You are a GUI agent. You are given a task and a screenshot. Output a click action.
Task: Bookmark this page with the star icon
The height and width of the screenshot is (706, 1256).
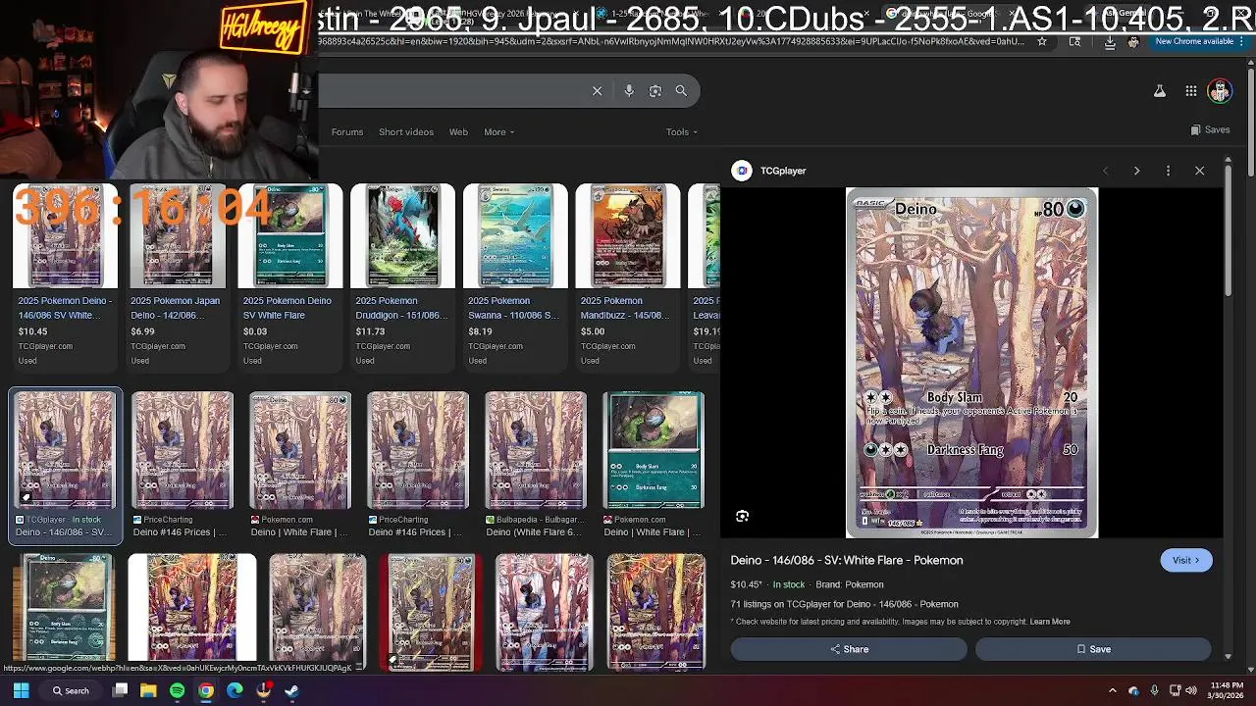coord(1042,42)
